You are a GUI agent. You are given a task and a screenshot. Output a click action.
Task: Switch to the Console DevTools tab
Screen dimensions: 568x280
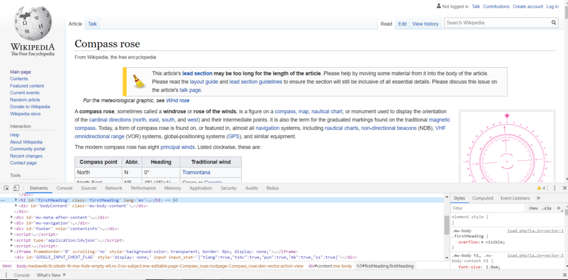point(64,188)
